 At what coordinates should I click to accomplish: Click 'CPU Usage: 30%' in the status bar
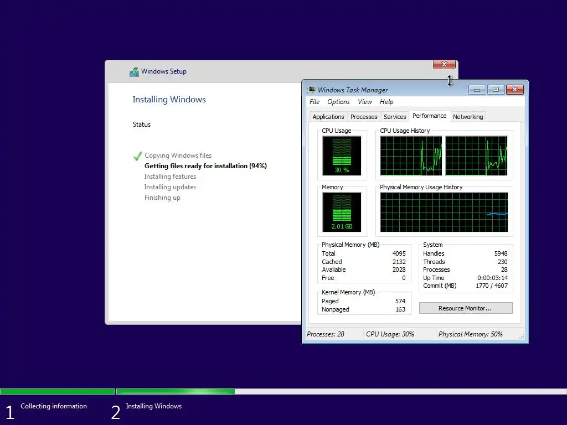(x=390, y=334)
